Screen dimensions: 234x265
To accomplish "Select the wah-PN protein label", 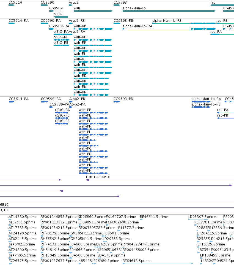I will (85, 171).
